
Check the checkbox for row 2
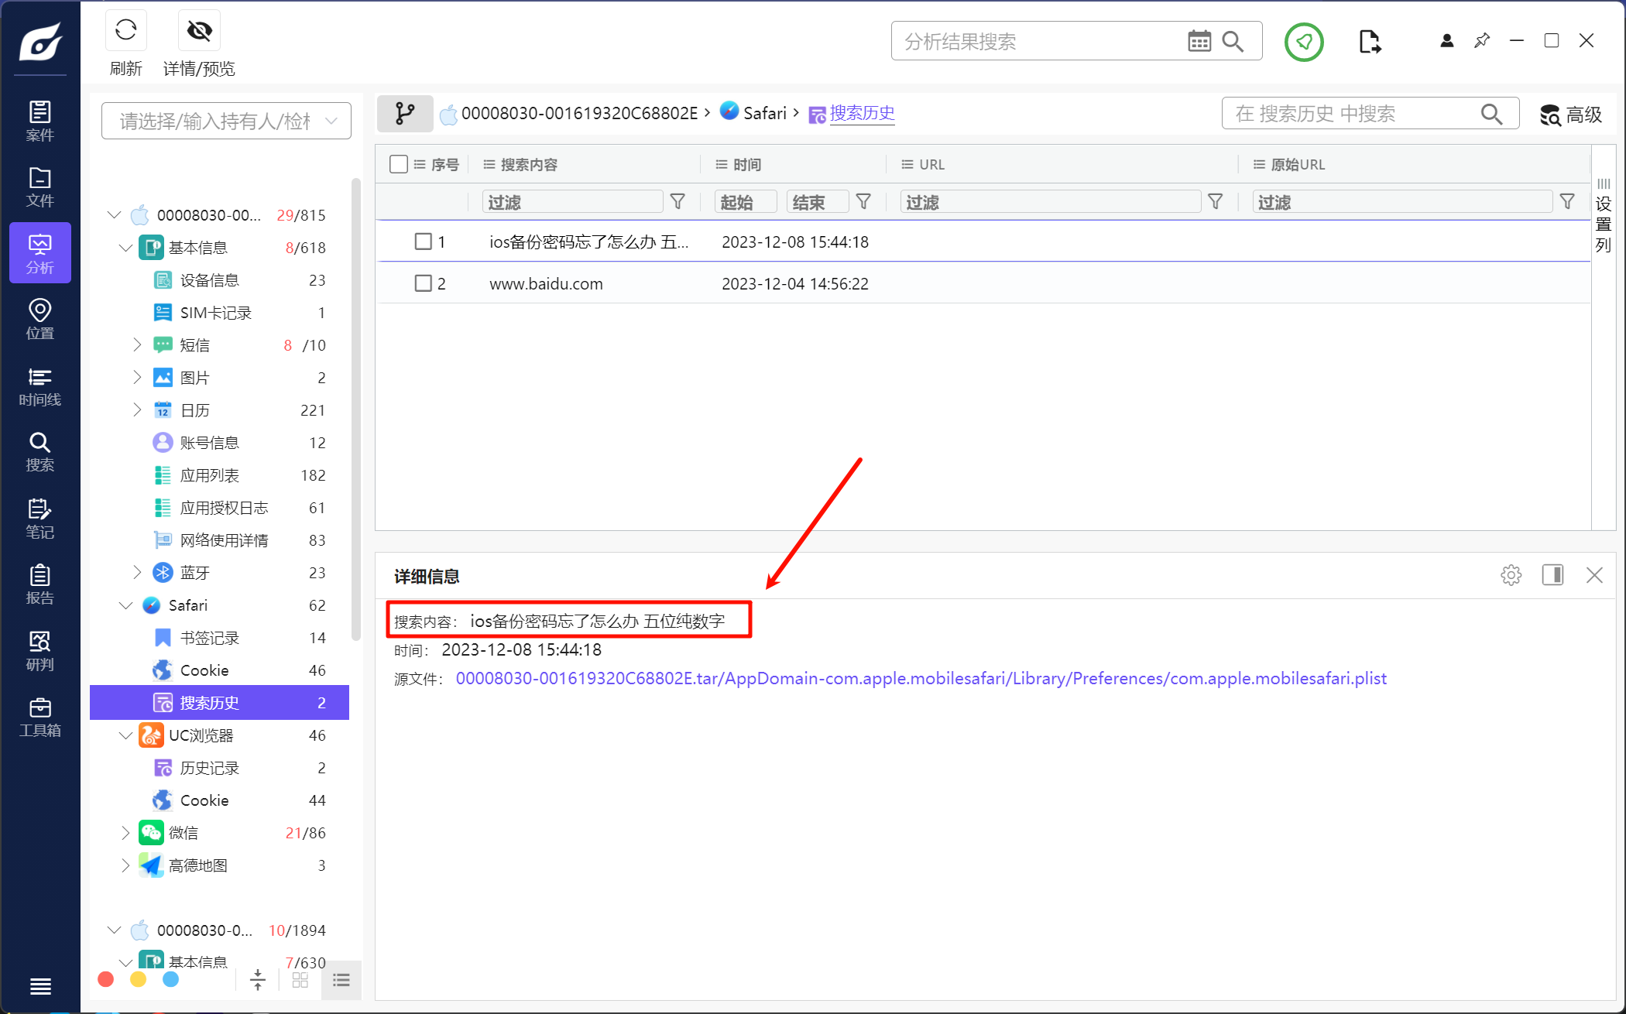coord(424,283)
